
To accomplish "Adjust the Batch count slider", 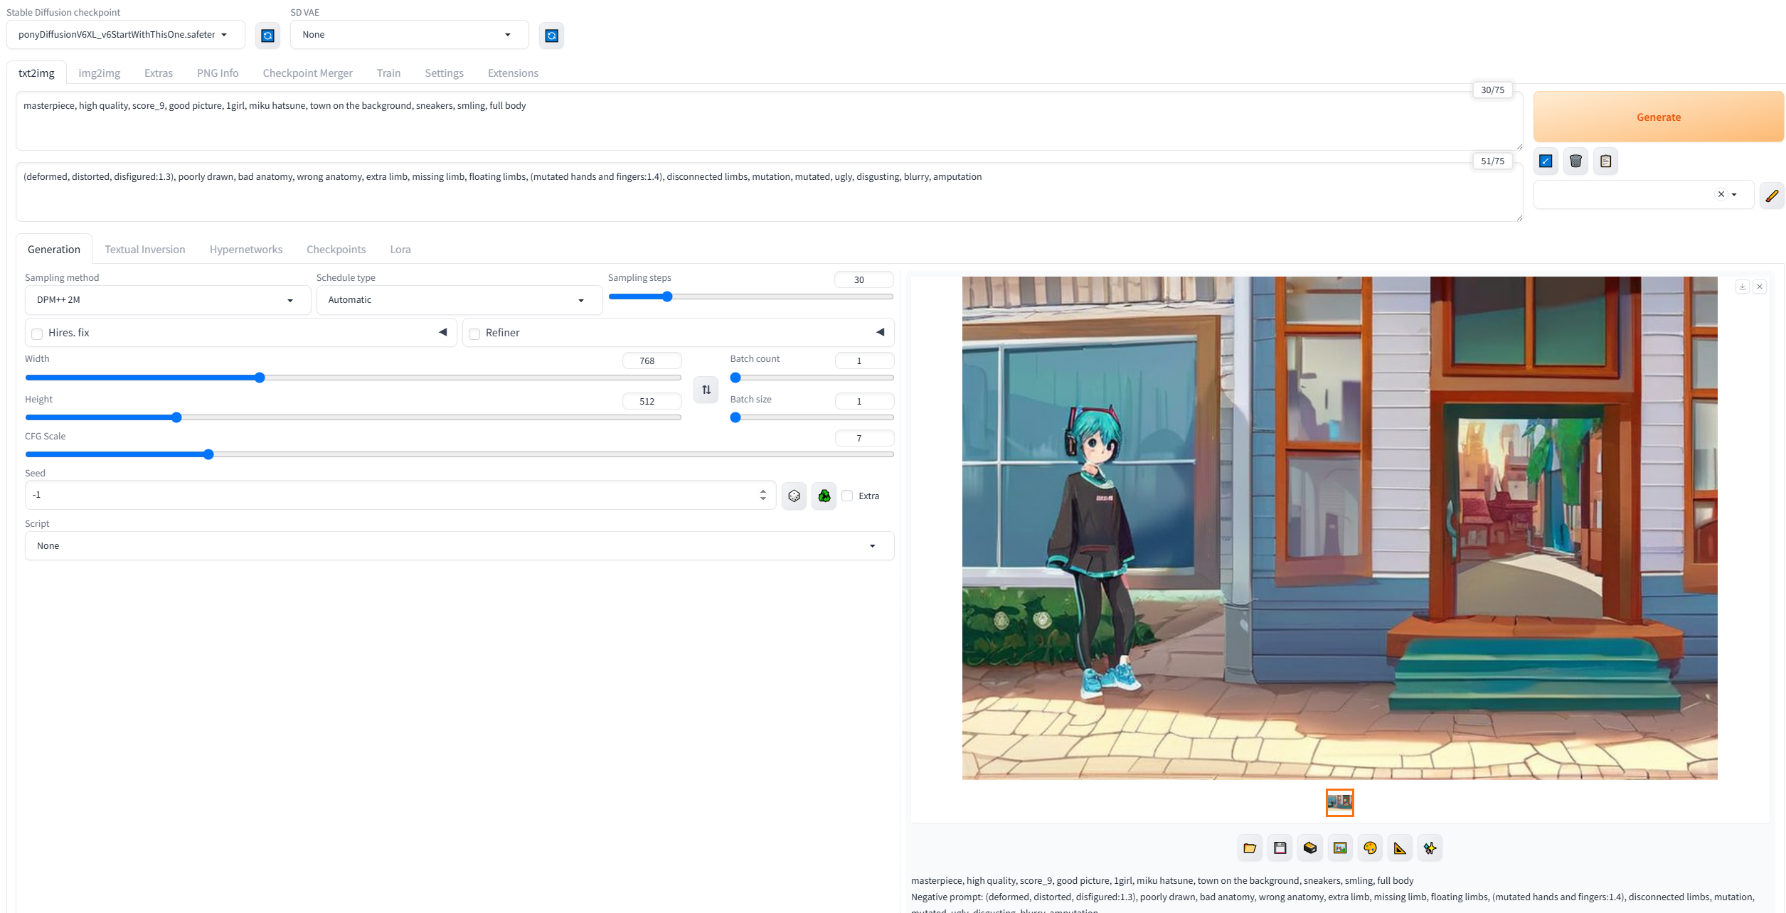I will [x=812, y=378].
